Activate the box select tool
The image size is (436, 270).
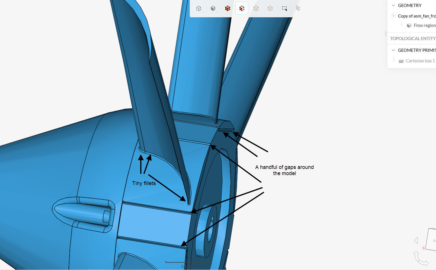(284, 8)
